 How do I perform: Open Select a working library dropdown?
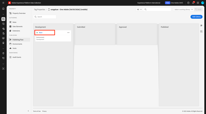[183, 9]
